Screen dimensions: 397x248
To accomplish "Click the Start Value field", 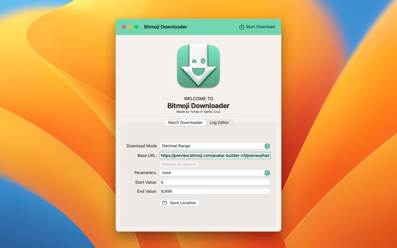I will point(215,182).
